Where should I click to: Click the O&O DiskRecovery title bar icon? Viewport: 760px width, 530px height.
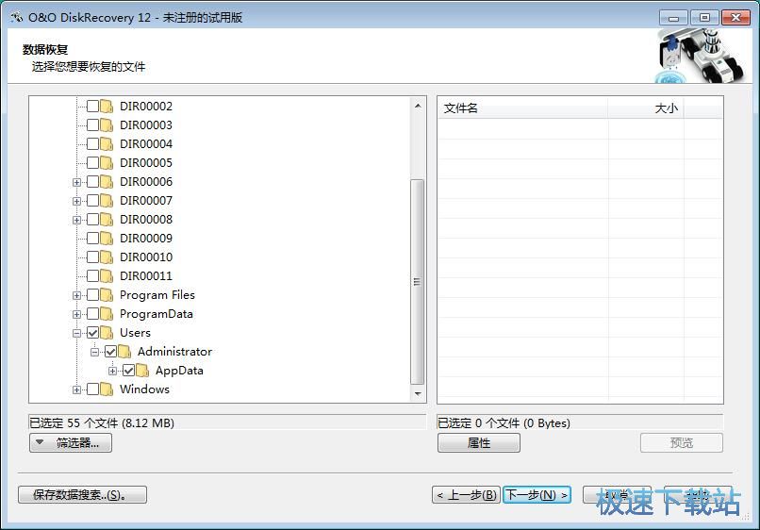tap(16, 18)
